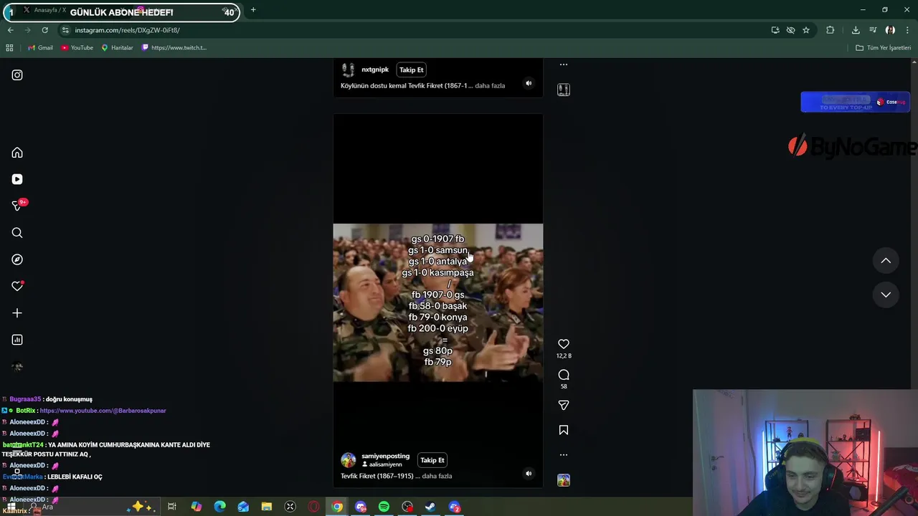Image resolution: width=918 pixels, height=516 pixels.
Task: Open Tüm Yer İşaretleri bookmarks folder
Action: click(884, 48)
